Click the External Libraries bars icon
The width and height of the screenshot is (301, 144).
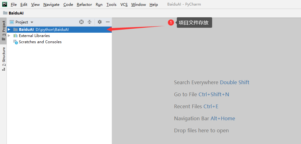coord(15,36)
